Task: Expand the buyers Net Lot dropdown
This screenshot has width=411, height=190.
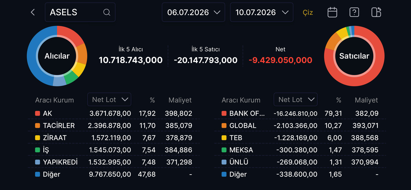Action: [109, 100]
